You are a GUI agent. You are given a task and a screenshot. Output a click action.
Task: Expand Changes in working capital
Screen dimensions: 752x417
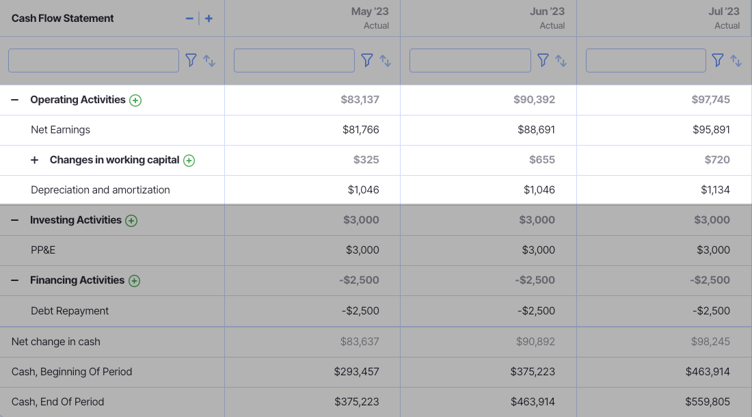click(x=34, y=159)
